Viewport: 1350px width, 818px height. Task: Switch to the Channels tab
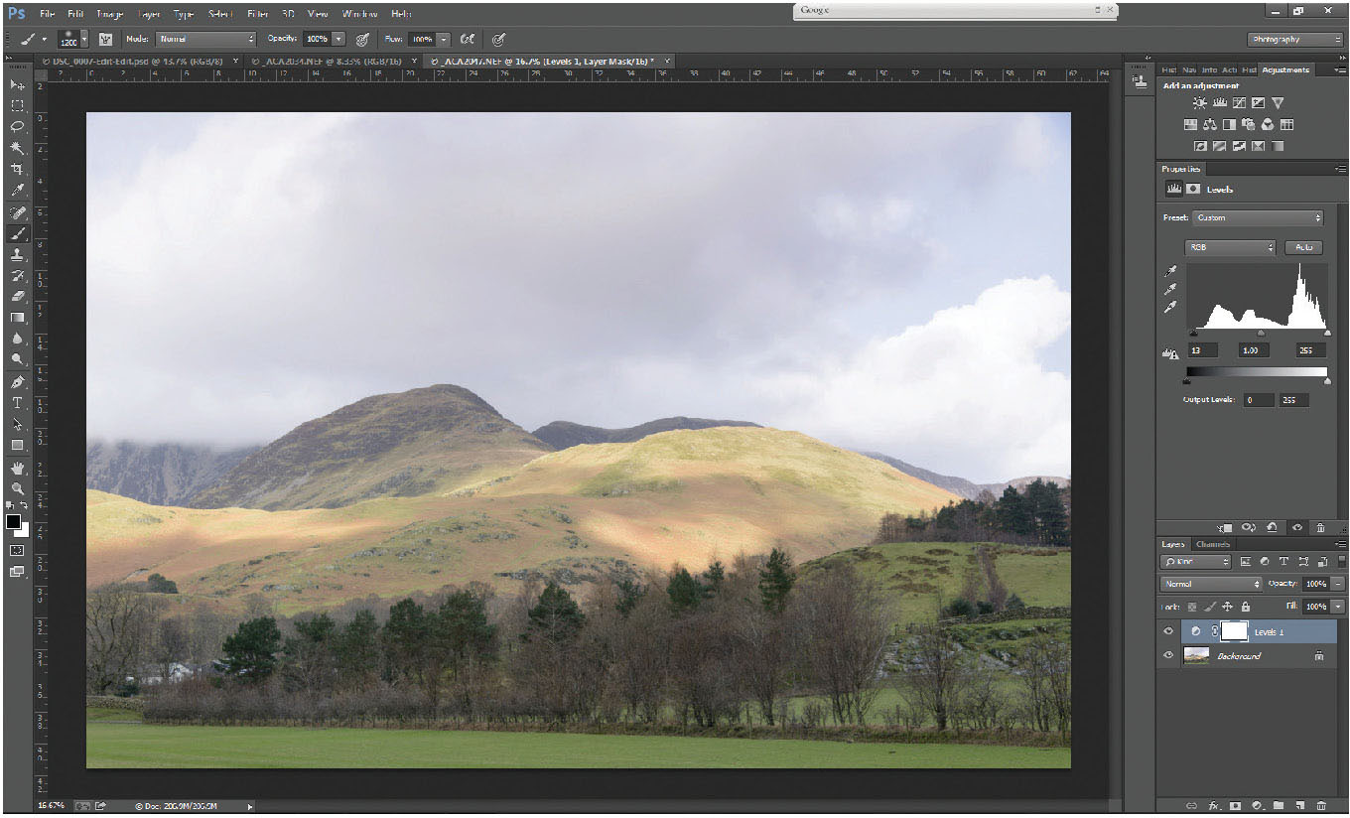click(1212, 544)
